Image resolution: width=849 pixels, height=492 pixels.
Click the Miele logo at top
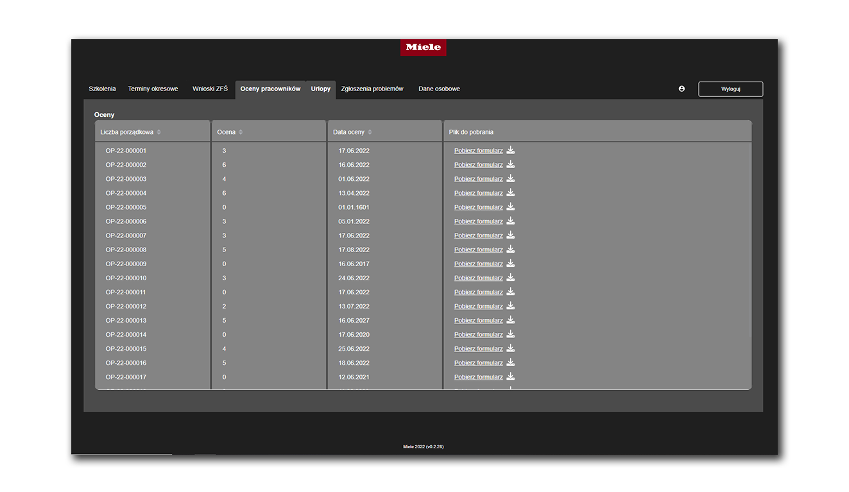pos(424,47)
